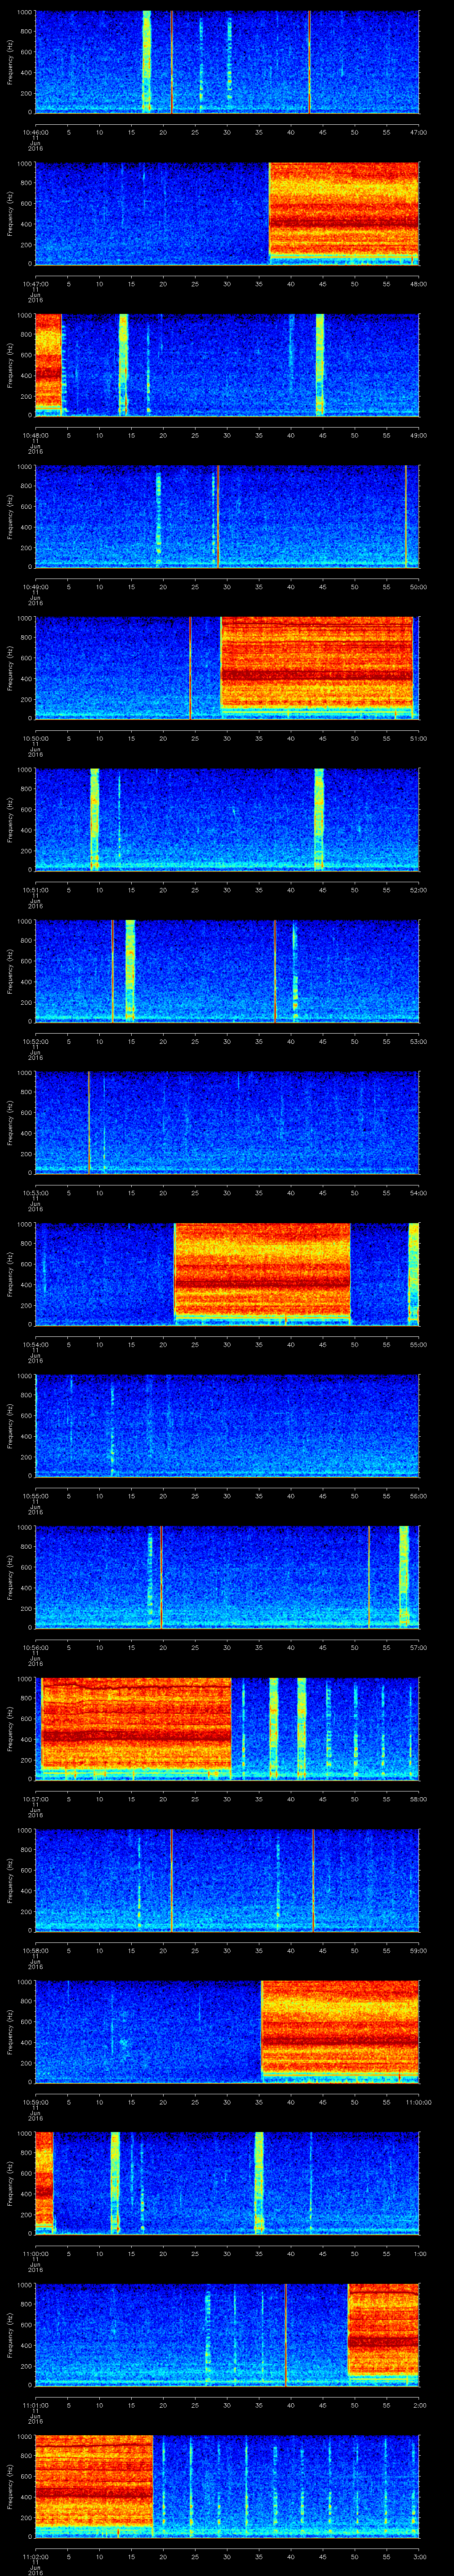Click the 51:00 end-of-axis time label

tap(418, 738)
